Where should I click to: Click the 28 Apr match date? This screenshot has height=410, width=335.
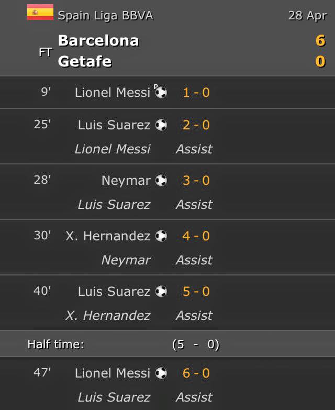307,15
